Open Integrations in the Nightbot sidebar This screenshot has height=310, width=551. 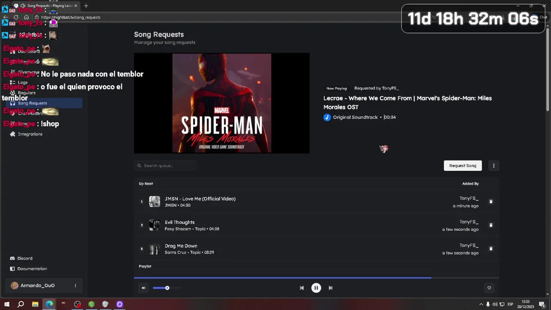30,134
